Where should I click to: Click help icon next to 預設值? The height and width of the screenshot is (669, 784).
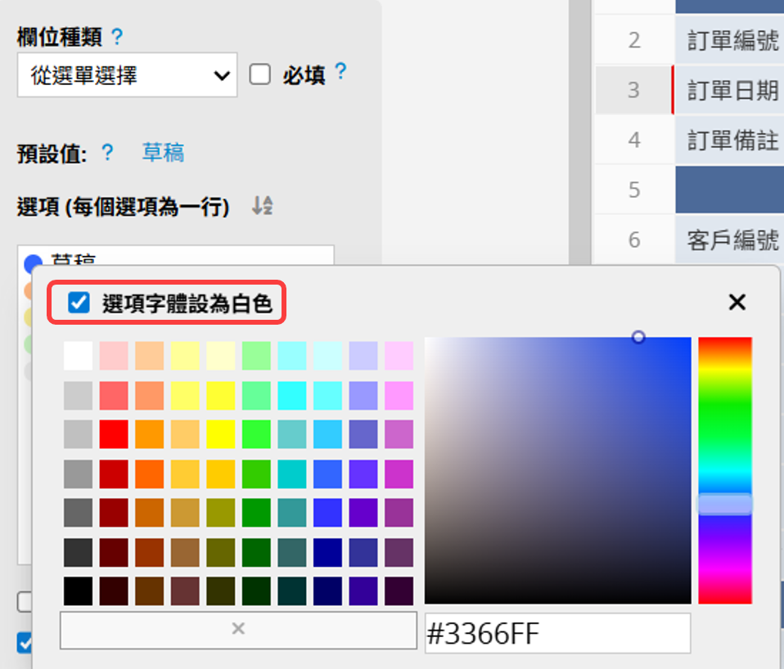pos(106,153)
